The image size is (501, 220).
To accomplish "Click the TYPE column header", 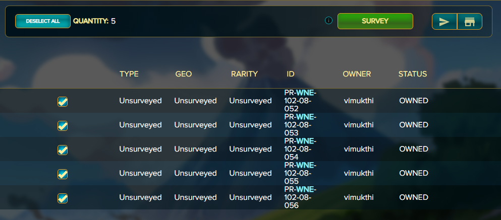I will pos(129,74).
